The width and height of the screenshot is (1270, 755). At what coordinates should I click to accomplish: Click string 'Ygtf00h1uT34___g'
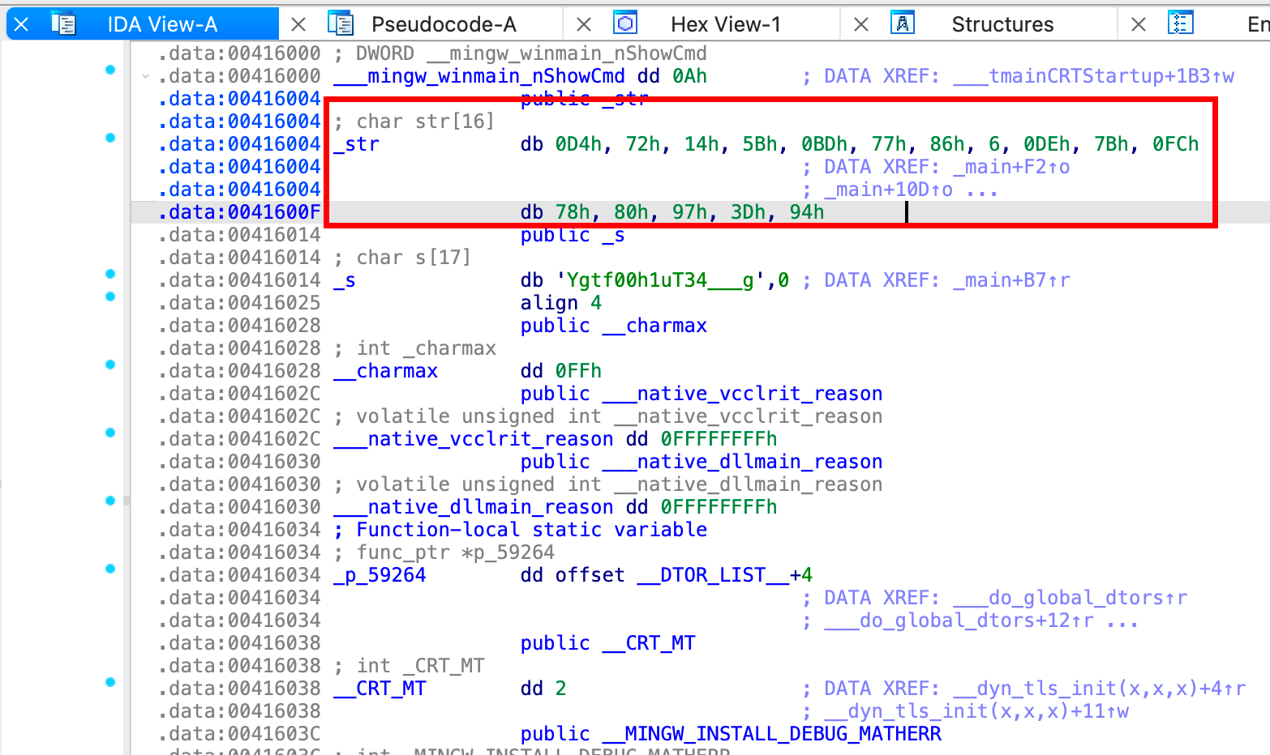(660, 280)
